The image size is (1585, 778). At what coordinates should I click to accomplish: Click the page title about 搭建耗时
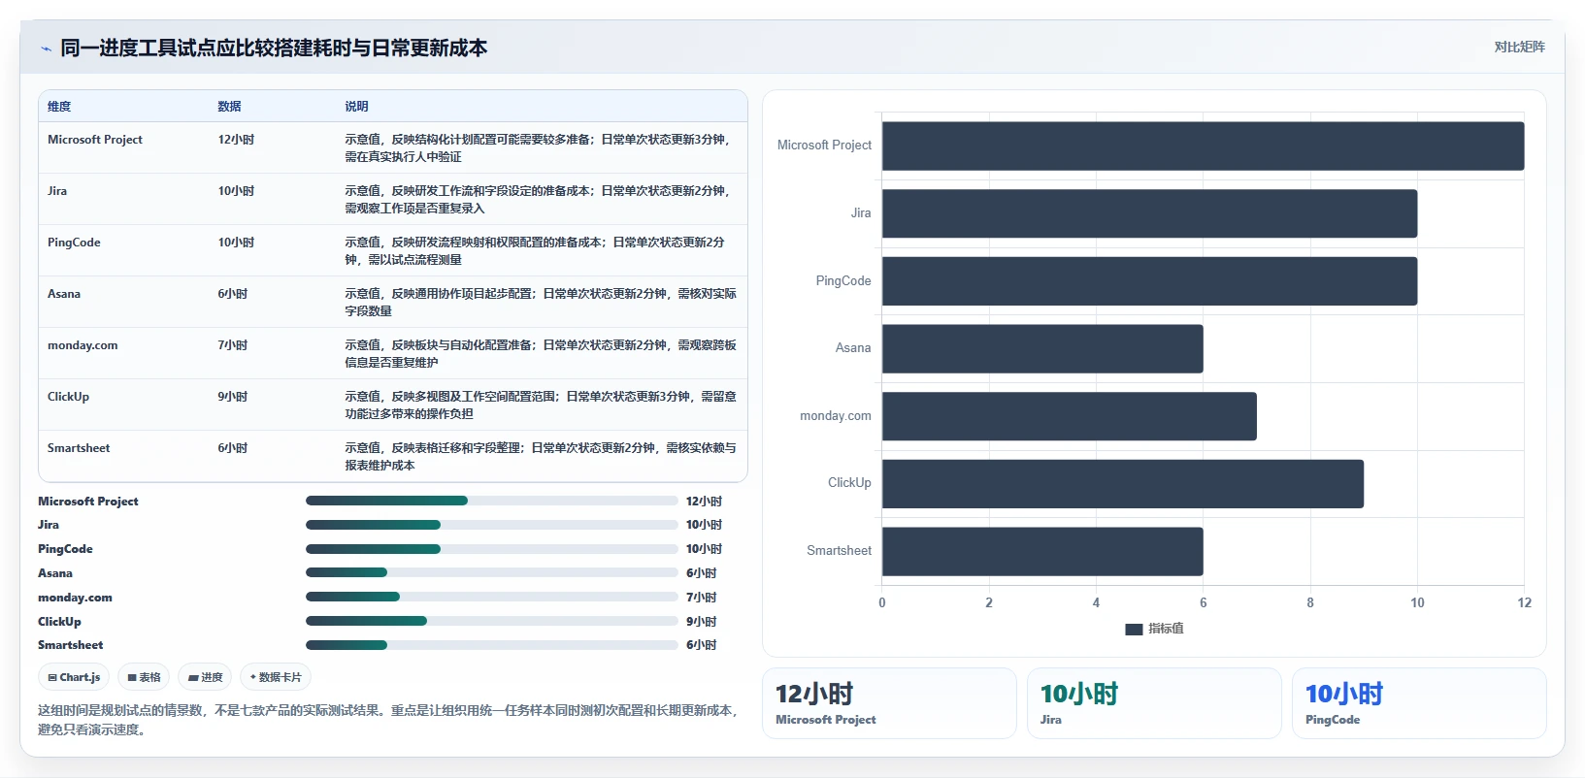[274, 49]
